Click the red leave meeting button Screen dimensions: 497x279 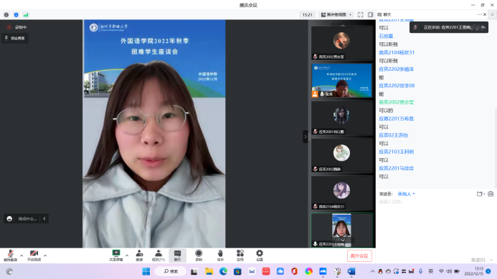[359, 256]
